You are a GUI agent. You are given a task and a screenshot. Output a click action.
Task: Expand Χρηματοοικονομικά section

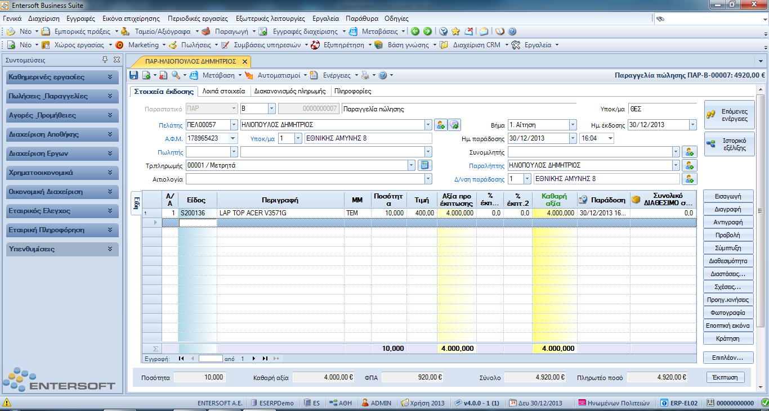tap(62, 173)
